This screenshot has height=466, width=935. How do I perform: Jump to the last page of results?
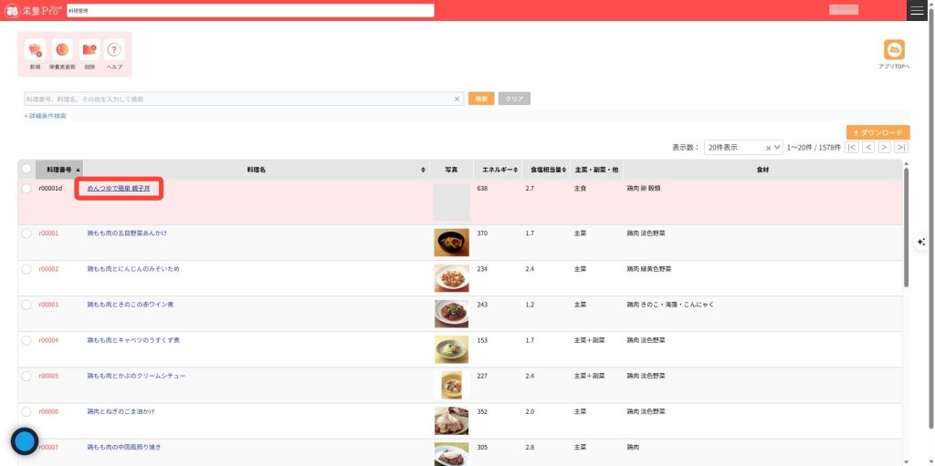[901, 147]
